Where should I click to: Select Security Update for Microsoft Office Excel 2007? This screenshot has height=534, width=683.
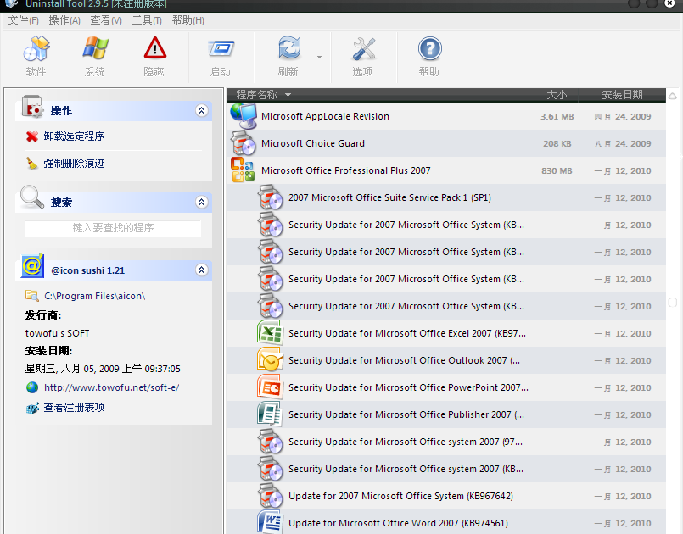click(x=446, y=333)
